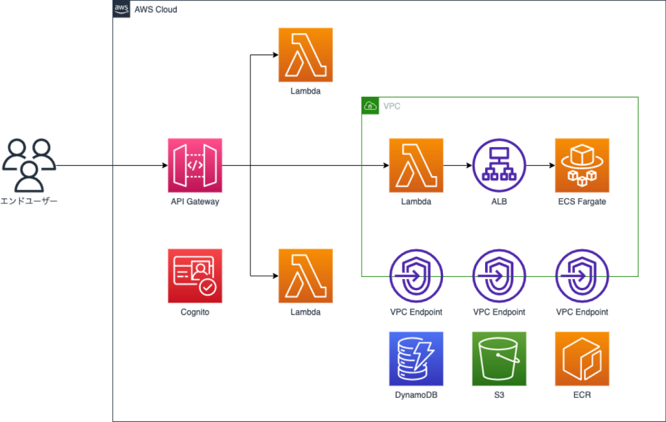This screenshot has height=422, width=666.
Task: Select the topmost Lambda icon outside the VPC
Action: [305, 55]
